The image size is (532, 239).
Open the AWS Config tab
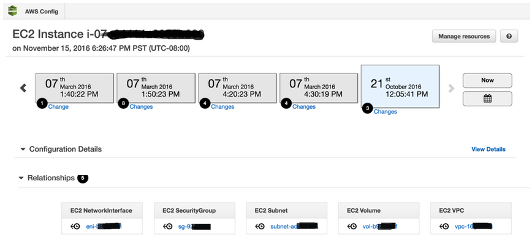[34, 11]
